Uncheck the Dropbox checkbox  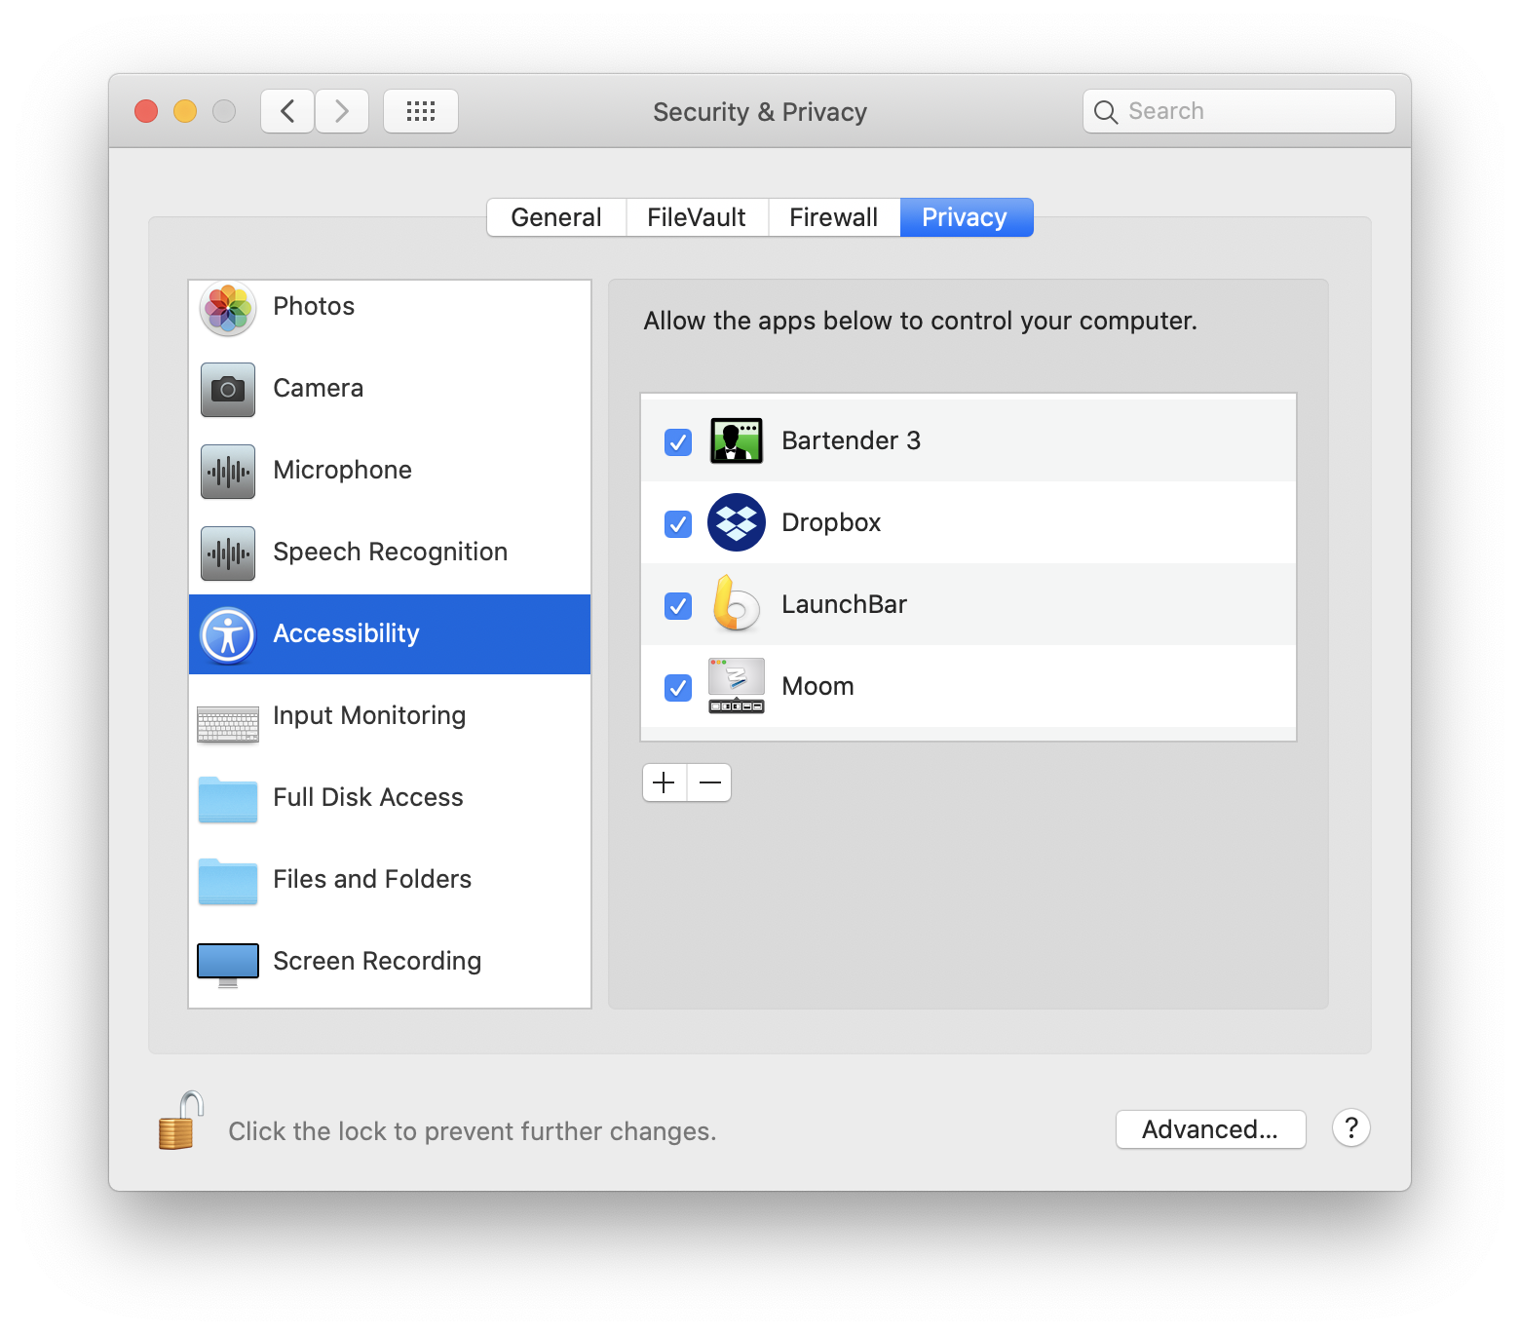tap(678, 524)
